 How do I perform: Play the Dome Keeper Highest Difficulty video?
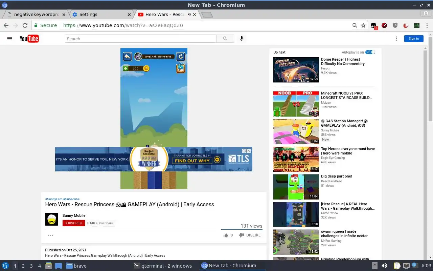pyautogui.click(x=296, y=70)
